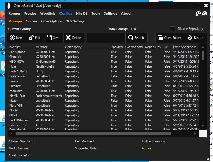Open the About tab

pyautogui.click(x=126, y=13)
